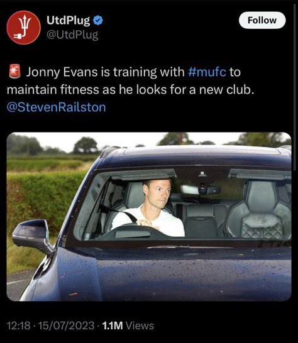This screenshot has height=343, width=298.
Task: Open the UtdPlug red trident profile avatar
Action: (x=24, y=28)
